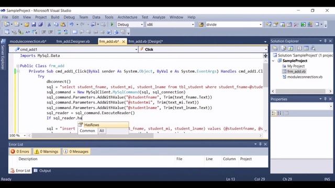Click the Start Debugging green play icon
Screen dimensions: 335x188
tap(111, 25)
